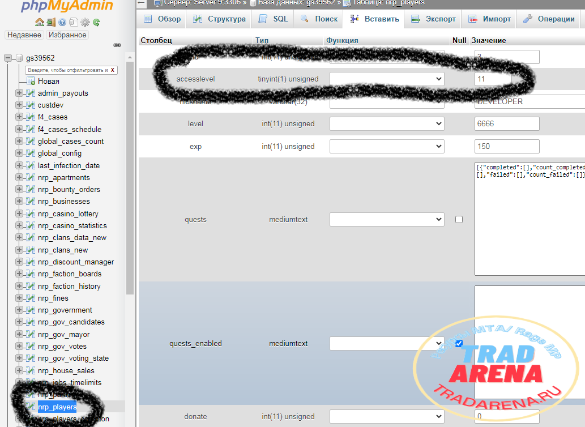The height and width of the screenshot is (427, 585).
Task: Expand the admin_payouts table node
Action: pos(19,93)
